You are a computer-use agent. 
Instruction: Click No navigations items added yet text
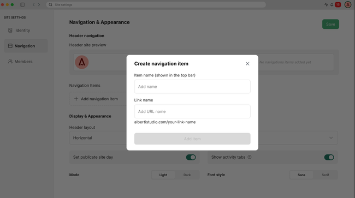point(285,62)
